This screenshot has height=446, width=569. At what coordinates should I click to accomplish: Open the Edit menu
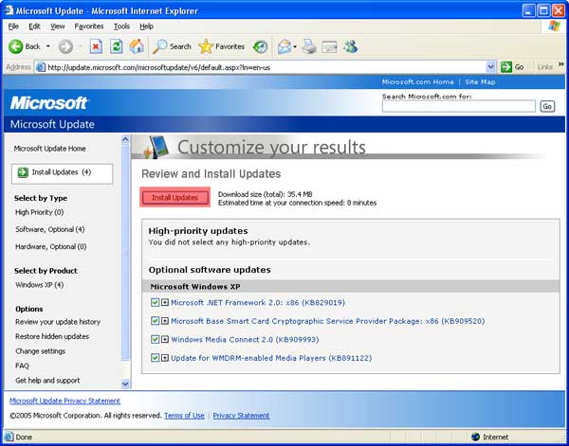(34, 27)
